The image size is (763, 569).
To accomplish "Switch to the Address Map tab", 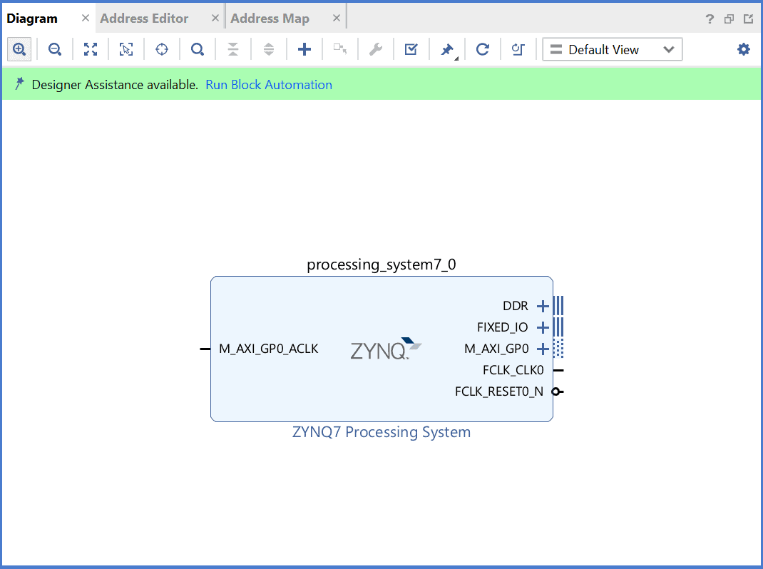I will pos(270,19).
